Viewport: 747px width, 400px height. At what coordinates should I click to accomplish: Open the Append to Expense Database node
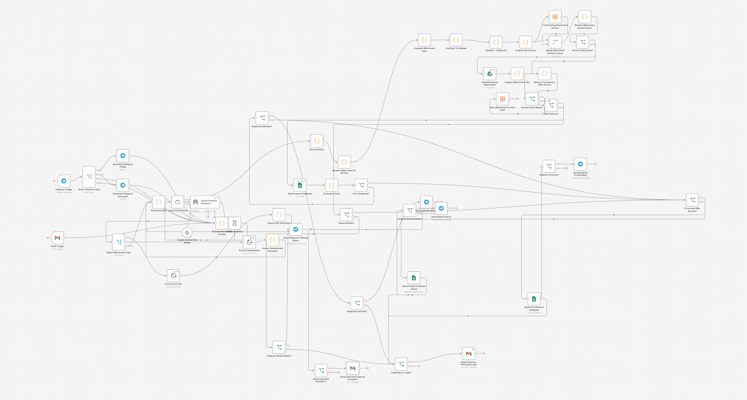(x=534, y=299)
